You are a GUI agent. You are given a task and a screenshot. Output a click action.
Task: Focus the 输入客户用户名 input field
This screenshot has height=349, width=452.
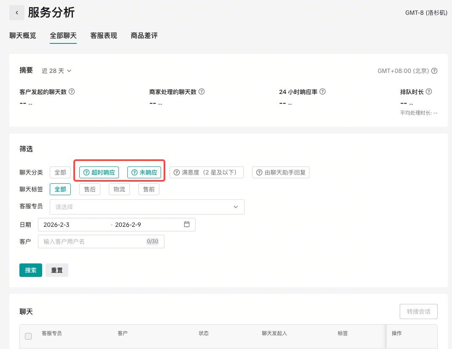pyautogui.click(x=93, y=242)
